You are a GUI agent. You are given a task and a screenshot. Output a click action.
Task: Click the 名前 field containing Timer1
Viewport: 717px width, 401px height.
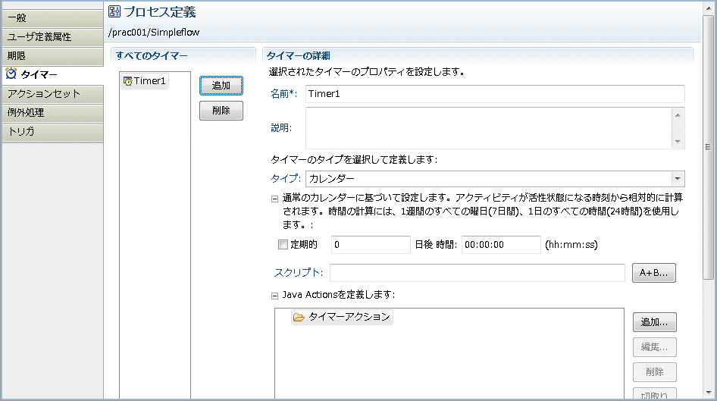click(495, 94)
